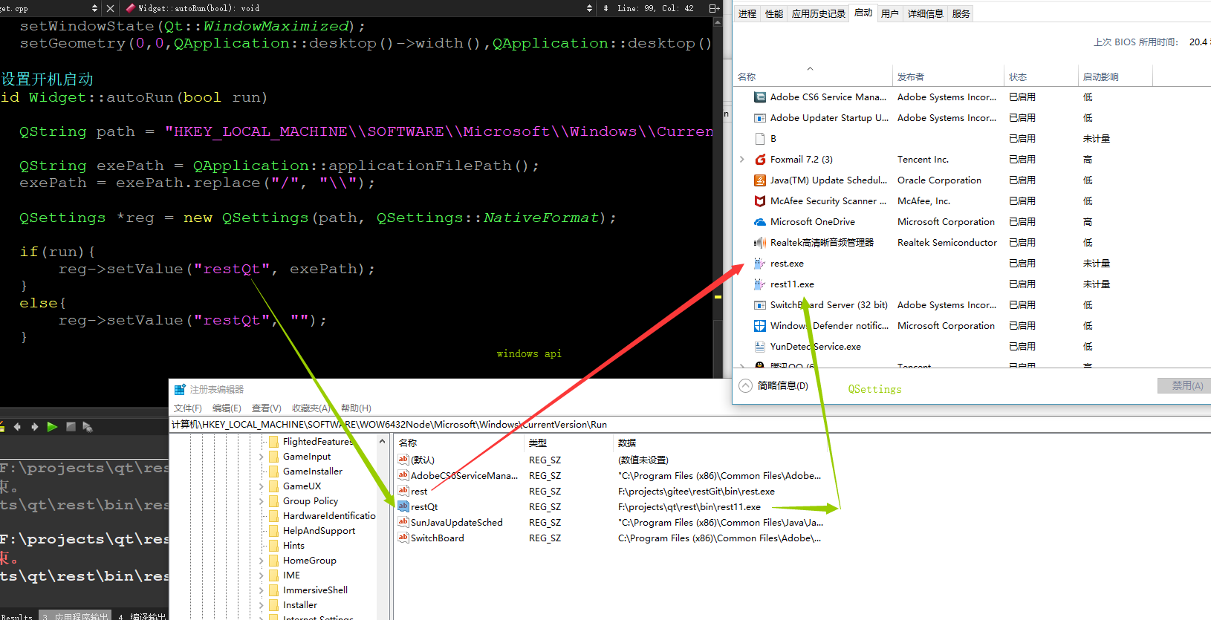This screenshot has width=1211, height=620.
Task: Click the gray Stop button in output pane
Action: [71, 427]
